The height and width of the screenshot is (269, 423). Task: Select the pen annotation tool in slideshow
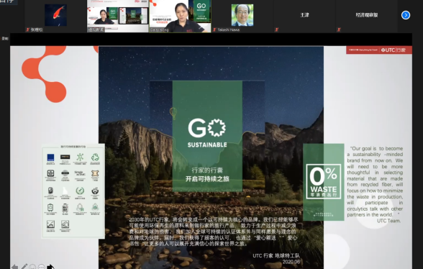pos(24,267)
